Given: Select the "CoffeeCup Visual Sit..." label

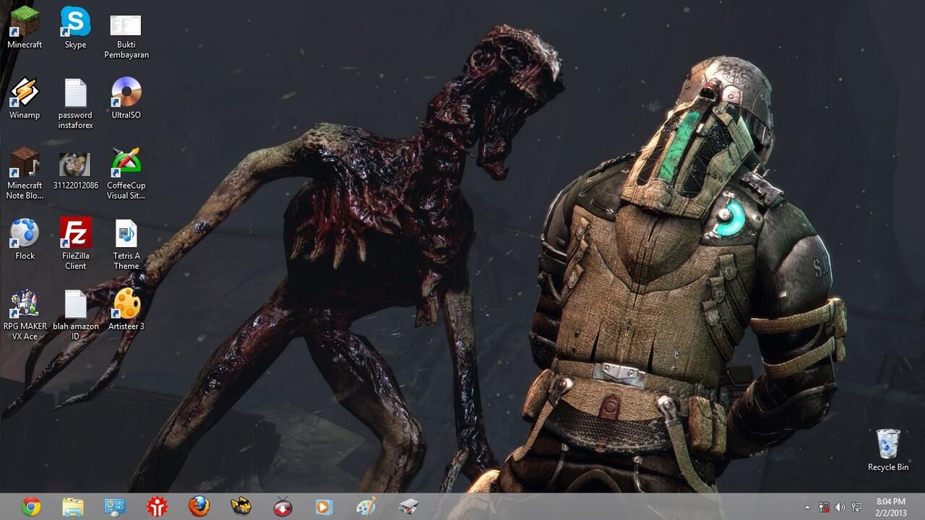Looking at the screenshot, I should pyautogui.click(x=126, y=191).
